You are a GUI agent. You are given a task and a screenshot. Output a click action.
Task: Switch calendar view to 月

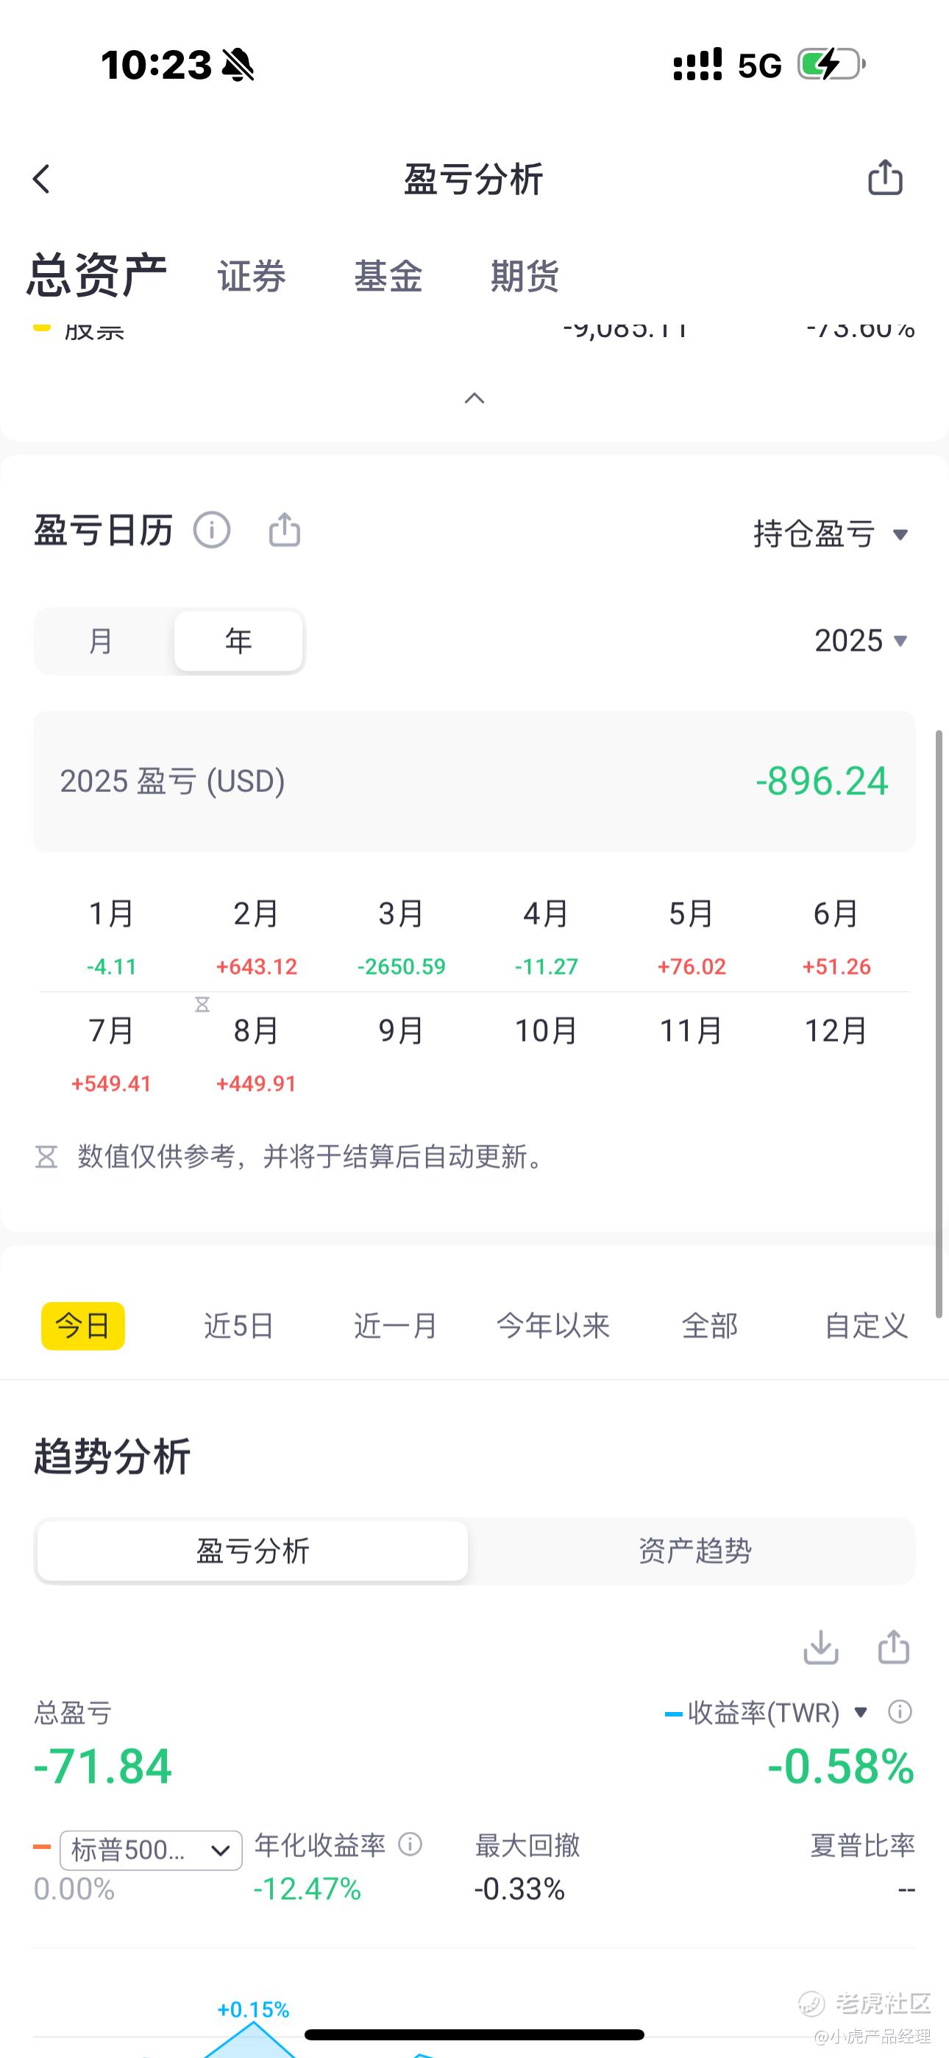[102, 640]
